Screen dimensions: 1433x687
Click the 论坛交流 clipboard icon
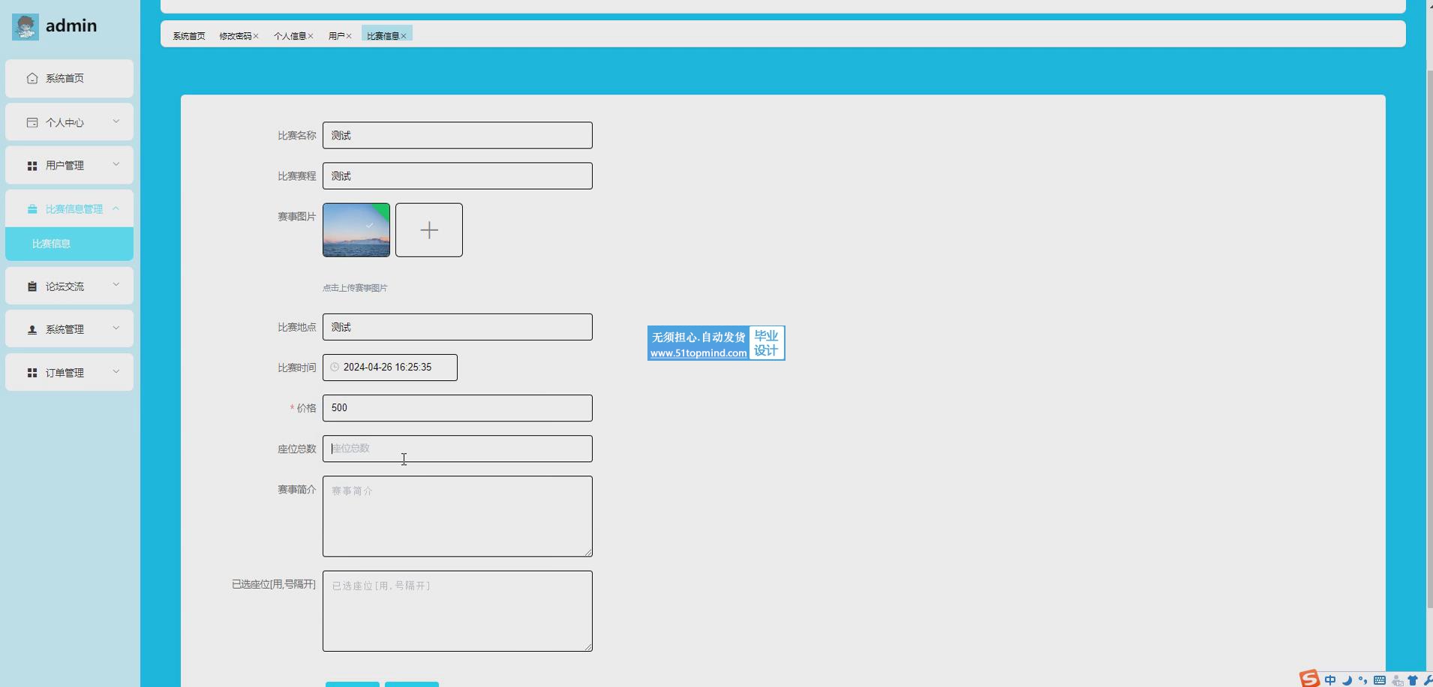[x=32, y=286]
